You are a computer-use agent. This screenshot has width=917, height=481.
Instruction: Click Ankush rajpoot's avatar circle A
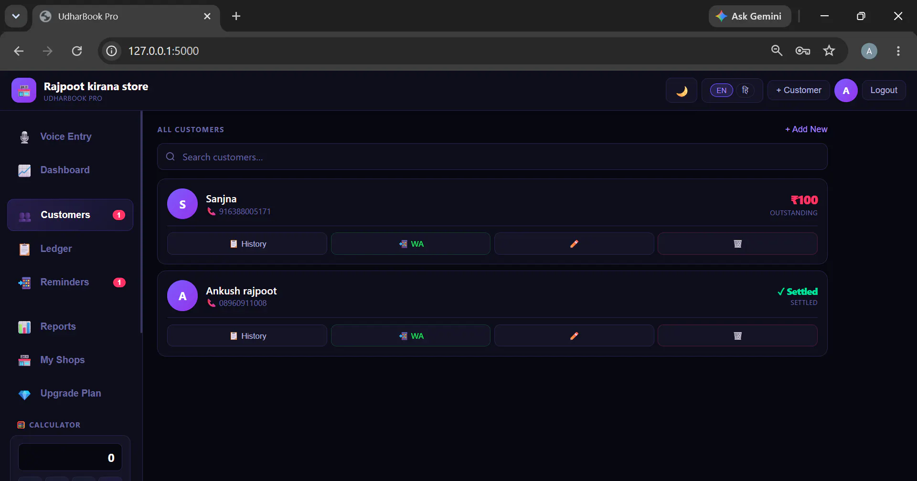pos(182,296)
